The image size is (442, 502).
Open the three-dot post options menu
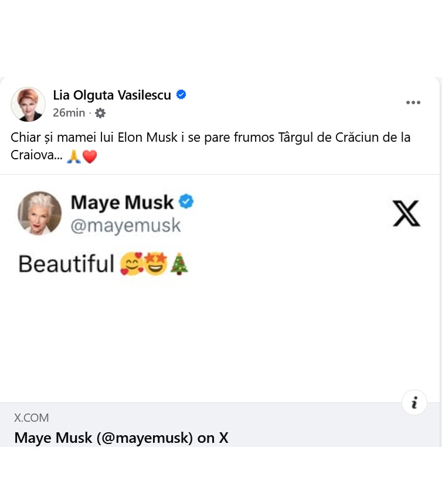413,103
